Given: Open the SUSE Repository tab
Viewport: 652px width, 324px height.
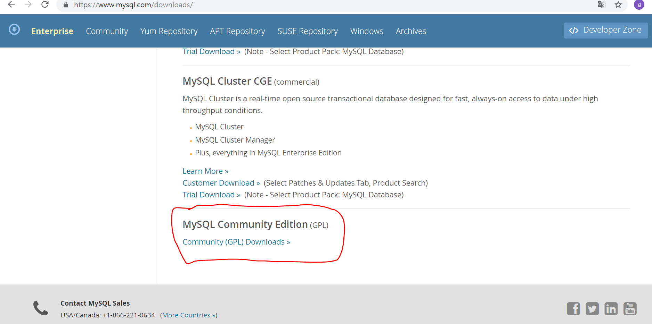Looking at the screenshot, I should tap(308, 31).
